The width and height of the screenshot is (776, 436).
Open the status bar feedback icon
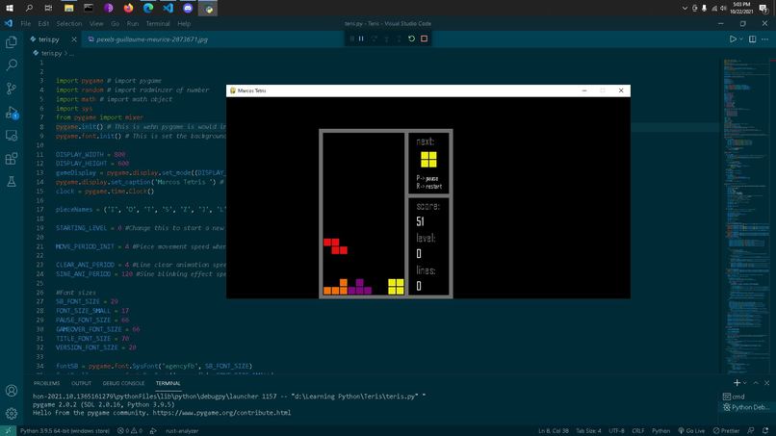tap(751, 430)
